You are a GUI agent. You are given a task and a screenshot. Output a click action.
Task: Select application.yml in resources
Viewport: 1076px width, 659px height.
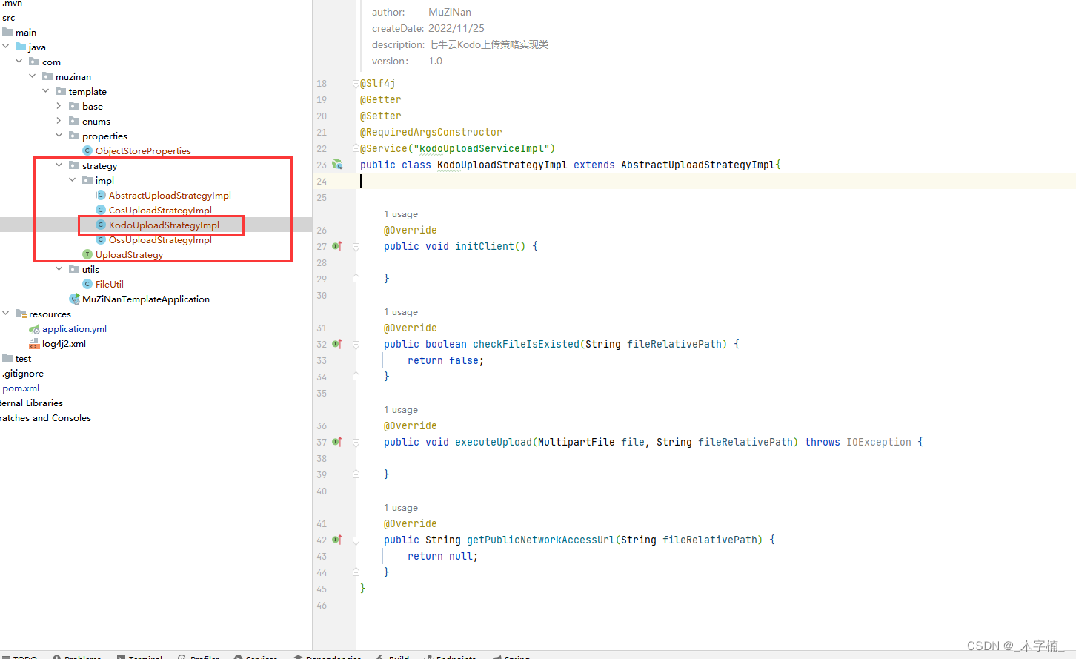74,328
